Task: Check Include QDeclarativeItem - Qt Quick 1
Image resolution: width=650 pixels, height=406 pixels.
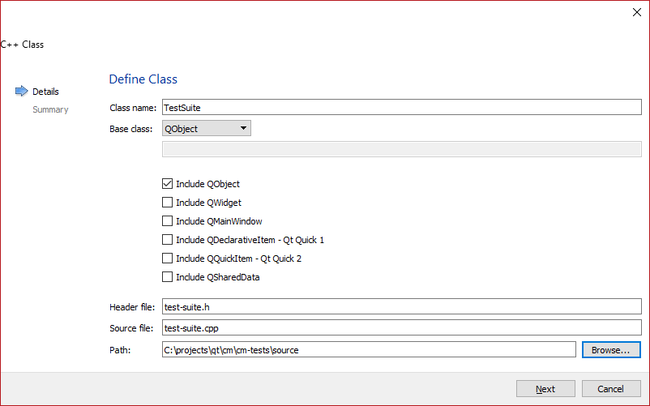Action: point(168,240)
